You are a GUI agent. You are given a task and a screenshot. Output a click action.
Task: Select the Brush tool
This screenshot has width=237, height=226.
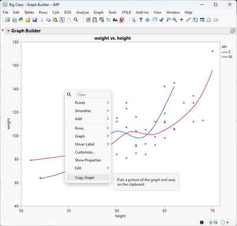tap(161, 20)
